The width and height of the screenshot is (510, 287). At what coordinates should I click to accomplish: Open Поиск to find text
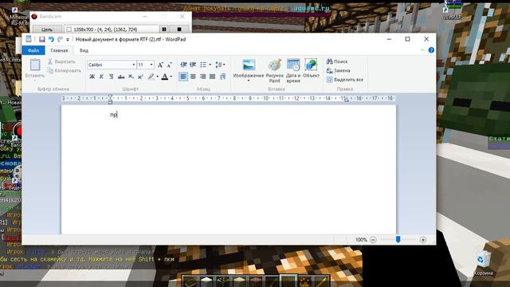pyautogui.click(x=337, y=61)
